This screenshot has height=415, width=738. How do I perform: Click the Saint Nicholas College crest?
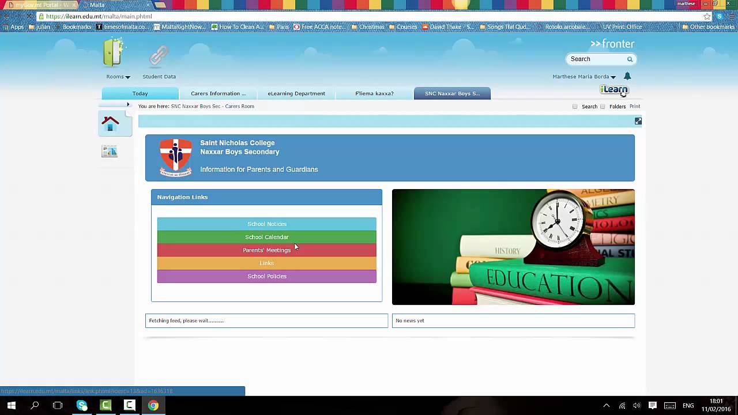(x=175, y=158)
